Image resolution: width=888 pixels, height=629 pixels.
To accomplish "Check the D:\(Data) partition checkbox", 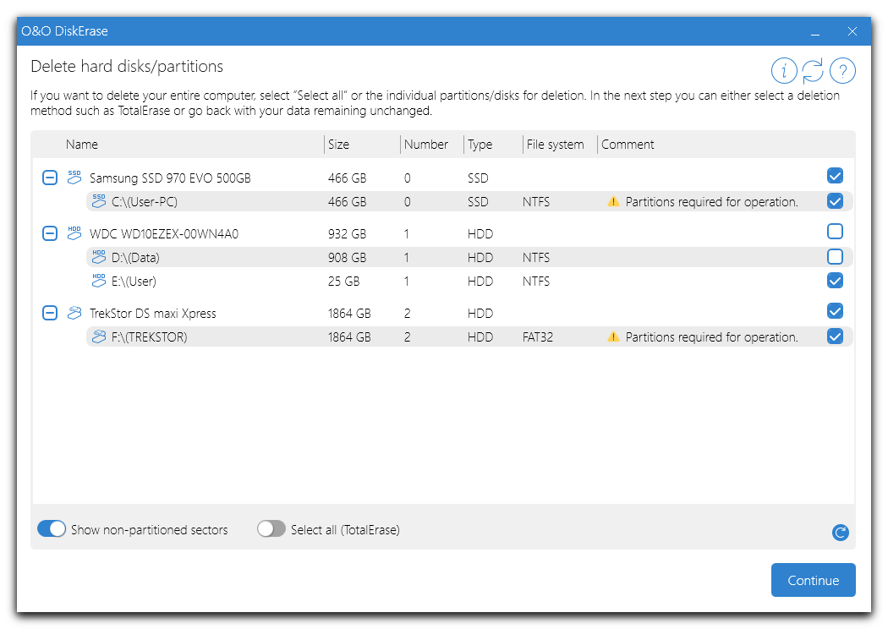I will [835, 257].
